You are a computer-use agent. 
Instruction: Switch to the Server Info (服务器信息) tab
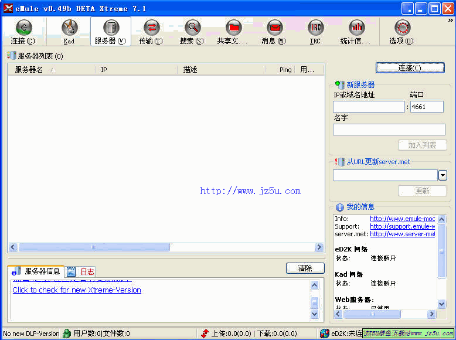coord(36,271)
